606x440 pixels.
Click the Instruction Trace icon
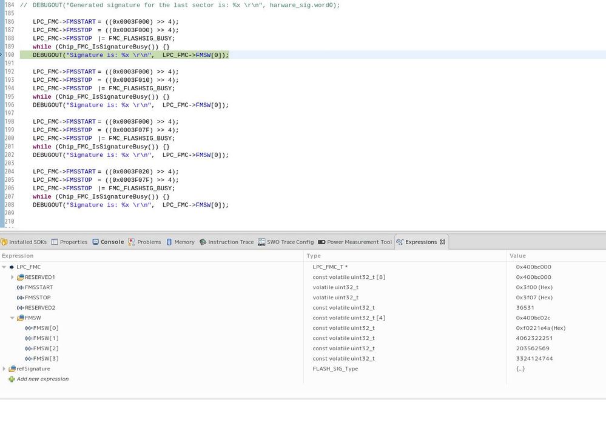[203, 242]
